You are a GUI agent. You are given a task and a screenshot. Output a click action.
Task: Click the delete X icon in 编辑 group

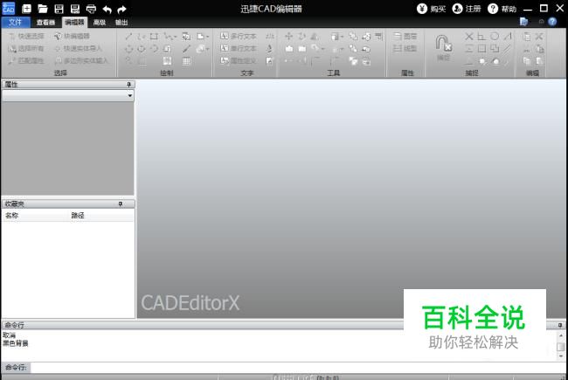(539, 36)
